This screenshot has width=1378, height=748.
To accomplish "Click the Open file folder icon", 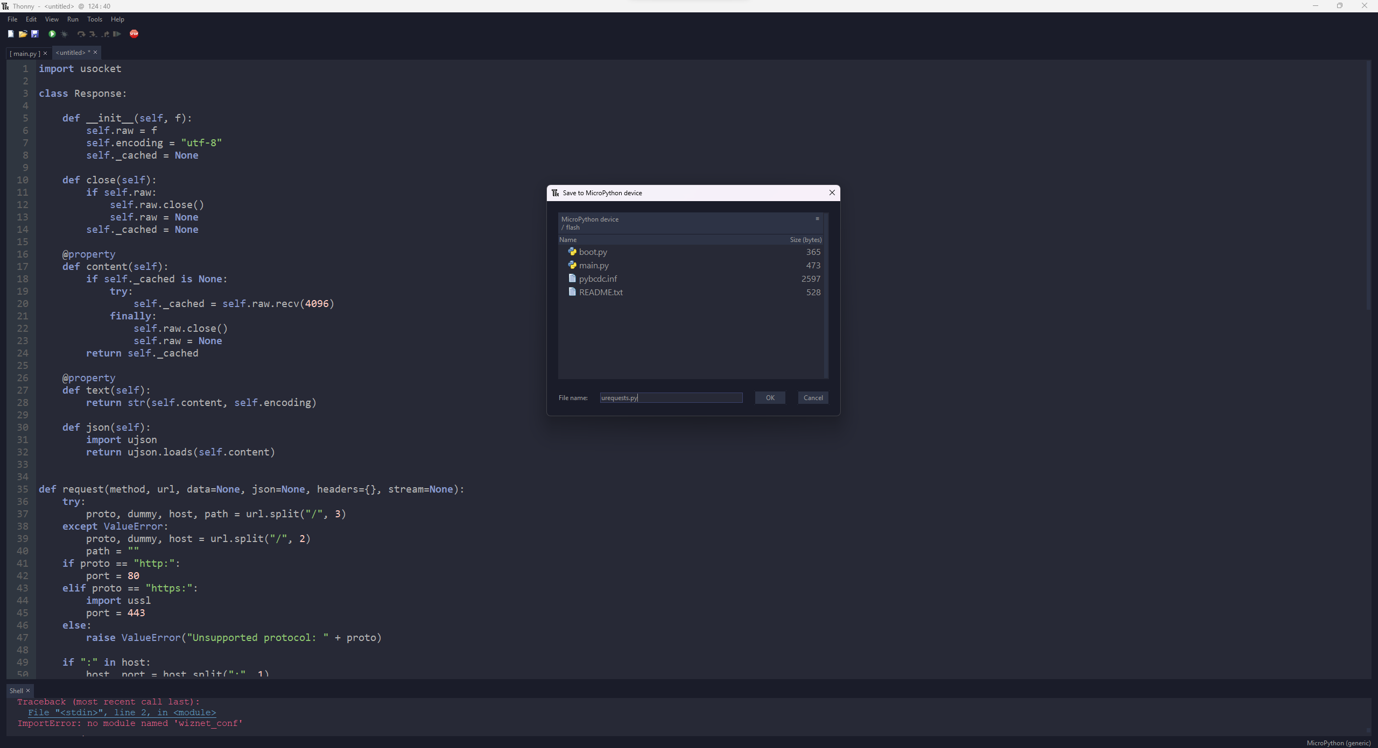I will point(23,34).
